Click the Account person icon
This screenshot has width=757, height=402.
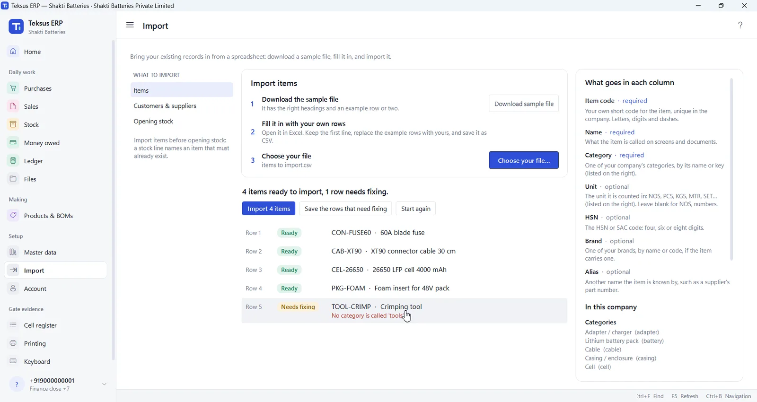(13, 288)
